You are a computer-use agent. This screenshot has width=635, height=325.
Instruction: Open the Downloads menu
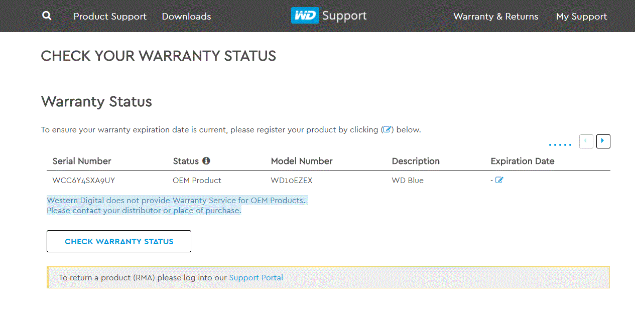[186, 17]
